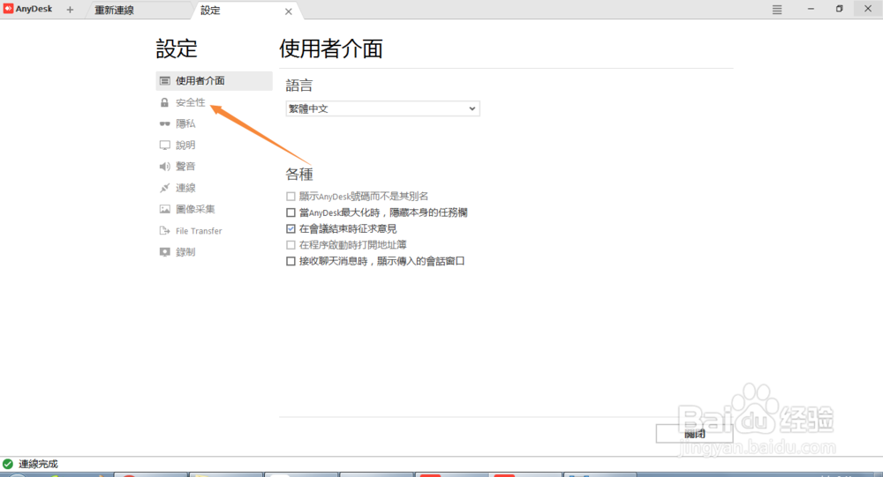Open the Recording (錄制) settings section
883x477 pixels.
click(185, 252)
